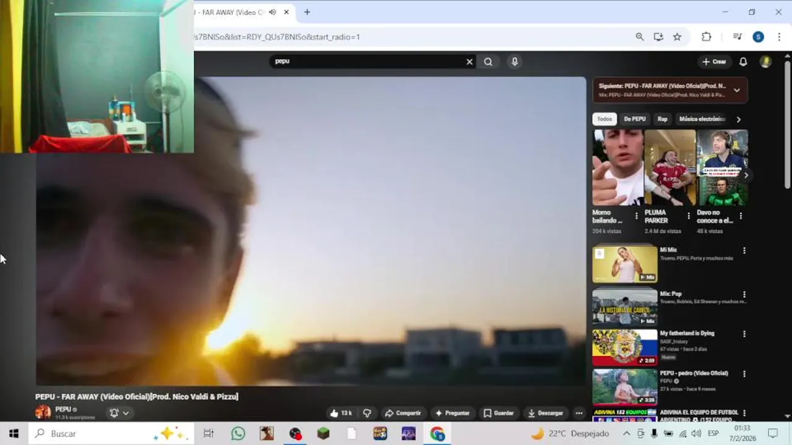Screen dimensions: 792x445
Task: Open the Chrome extensions puzzle icon
Action: coord(706,37)
